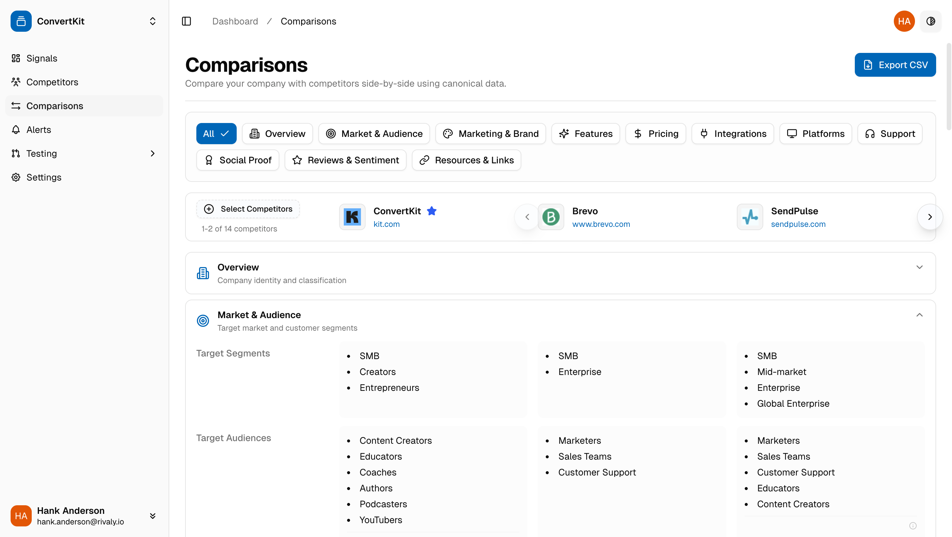Image resolution: width=952 pixels, height=537 pixels.
Task: Open Settings via the gear icon
Action: tap(16, 177)
